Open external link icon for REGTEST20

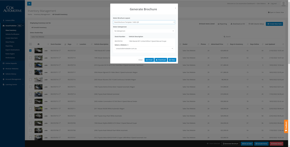[x=60, y=50]
